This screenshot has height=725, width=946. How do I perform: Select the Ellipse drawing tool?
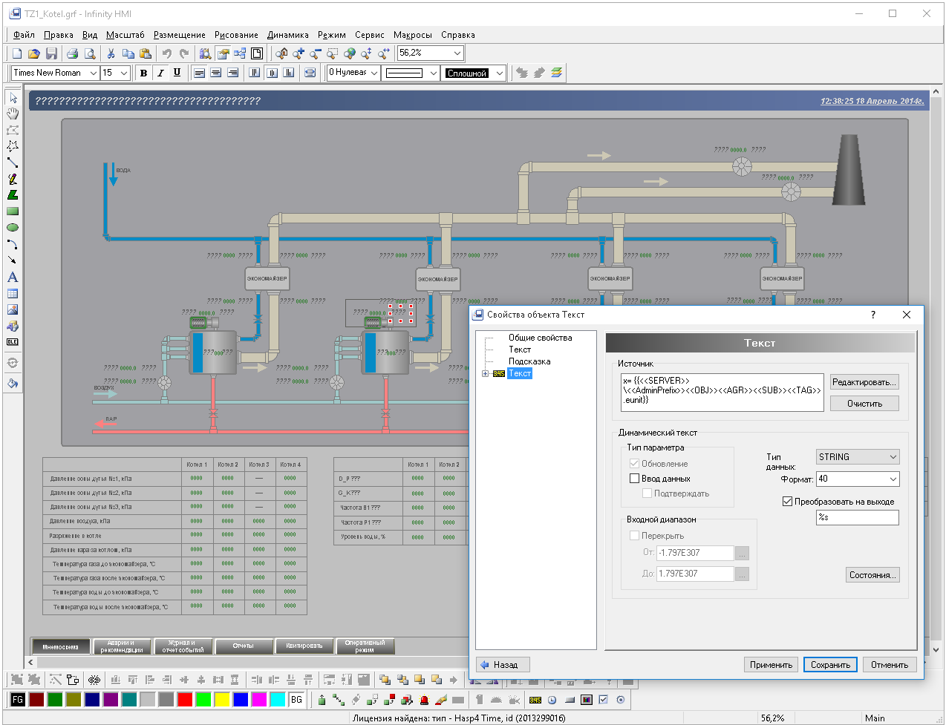[x=13, y=228]
